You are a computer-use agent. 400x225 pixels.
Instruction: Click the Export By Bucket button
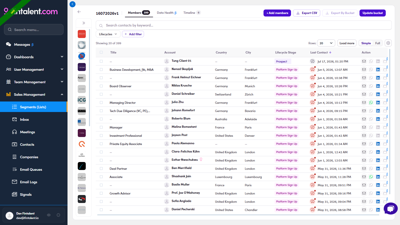click(340, 13)
